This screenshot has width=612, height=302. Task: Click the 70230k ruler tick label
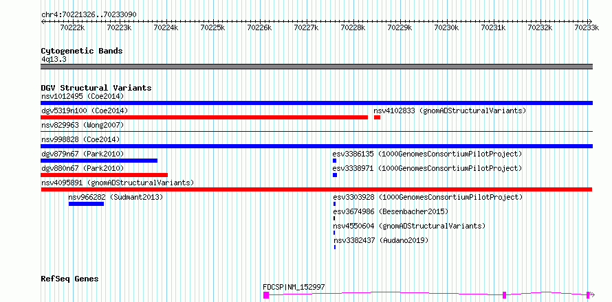[446, 27]
